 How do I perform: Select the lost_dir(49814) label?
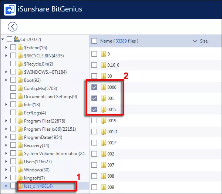pyautogui.click(x=38, y=186)
